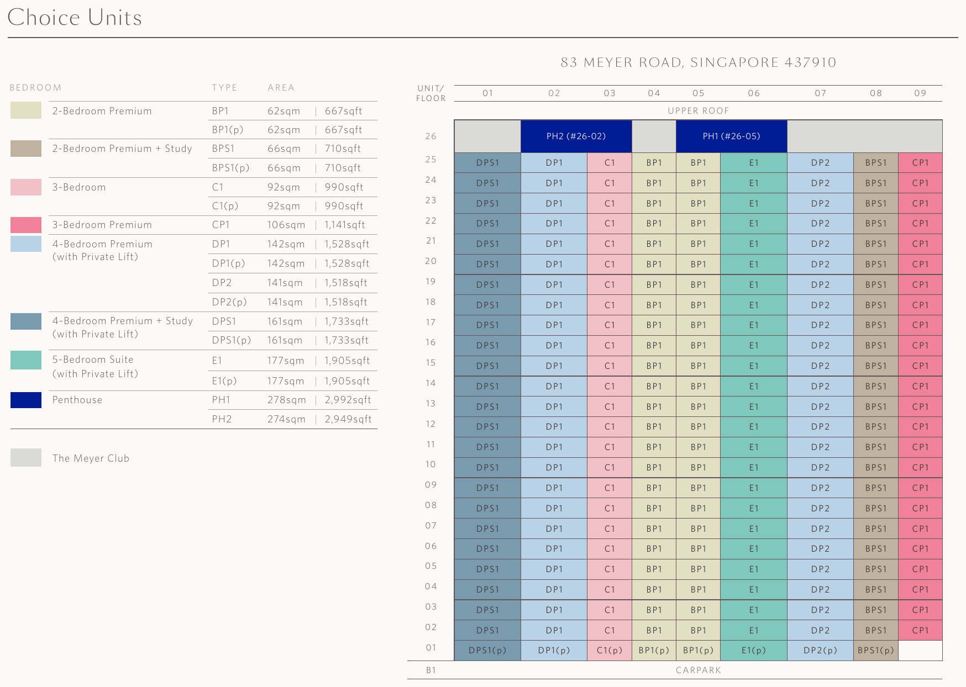Click the B1 floor label
Screen dimensions: 966x687
coord(431,670)
